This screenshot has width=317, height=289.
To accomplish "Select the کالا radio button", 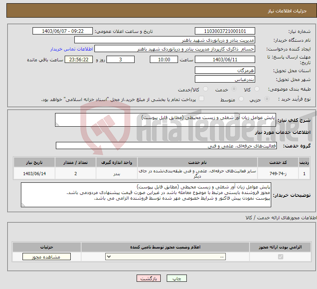I will click(x=257, y=89).
